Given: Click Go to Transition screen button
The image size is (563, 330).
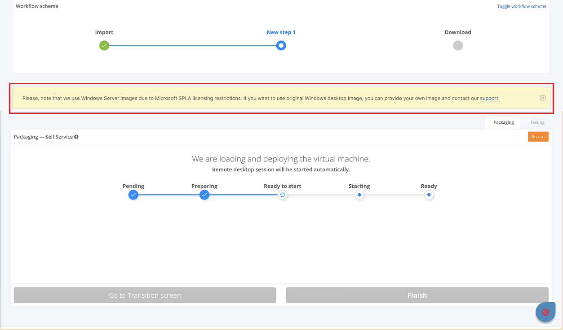Looking at the screenshot, I should click(145, 295).
